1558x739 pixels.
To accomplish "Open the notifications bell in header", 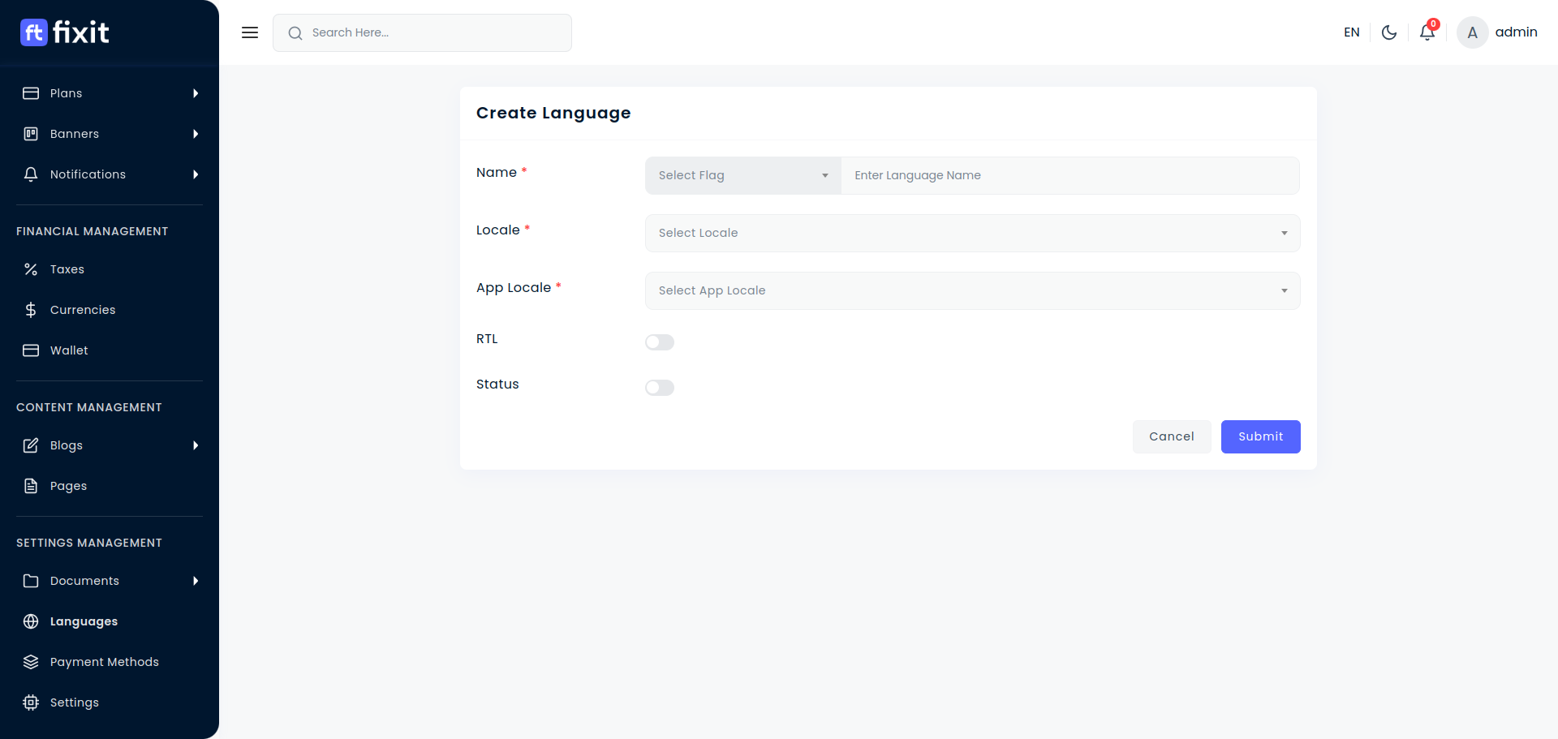I will point(1427,32).
